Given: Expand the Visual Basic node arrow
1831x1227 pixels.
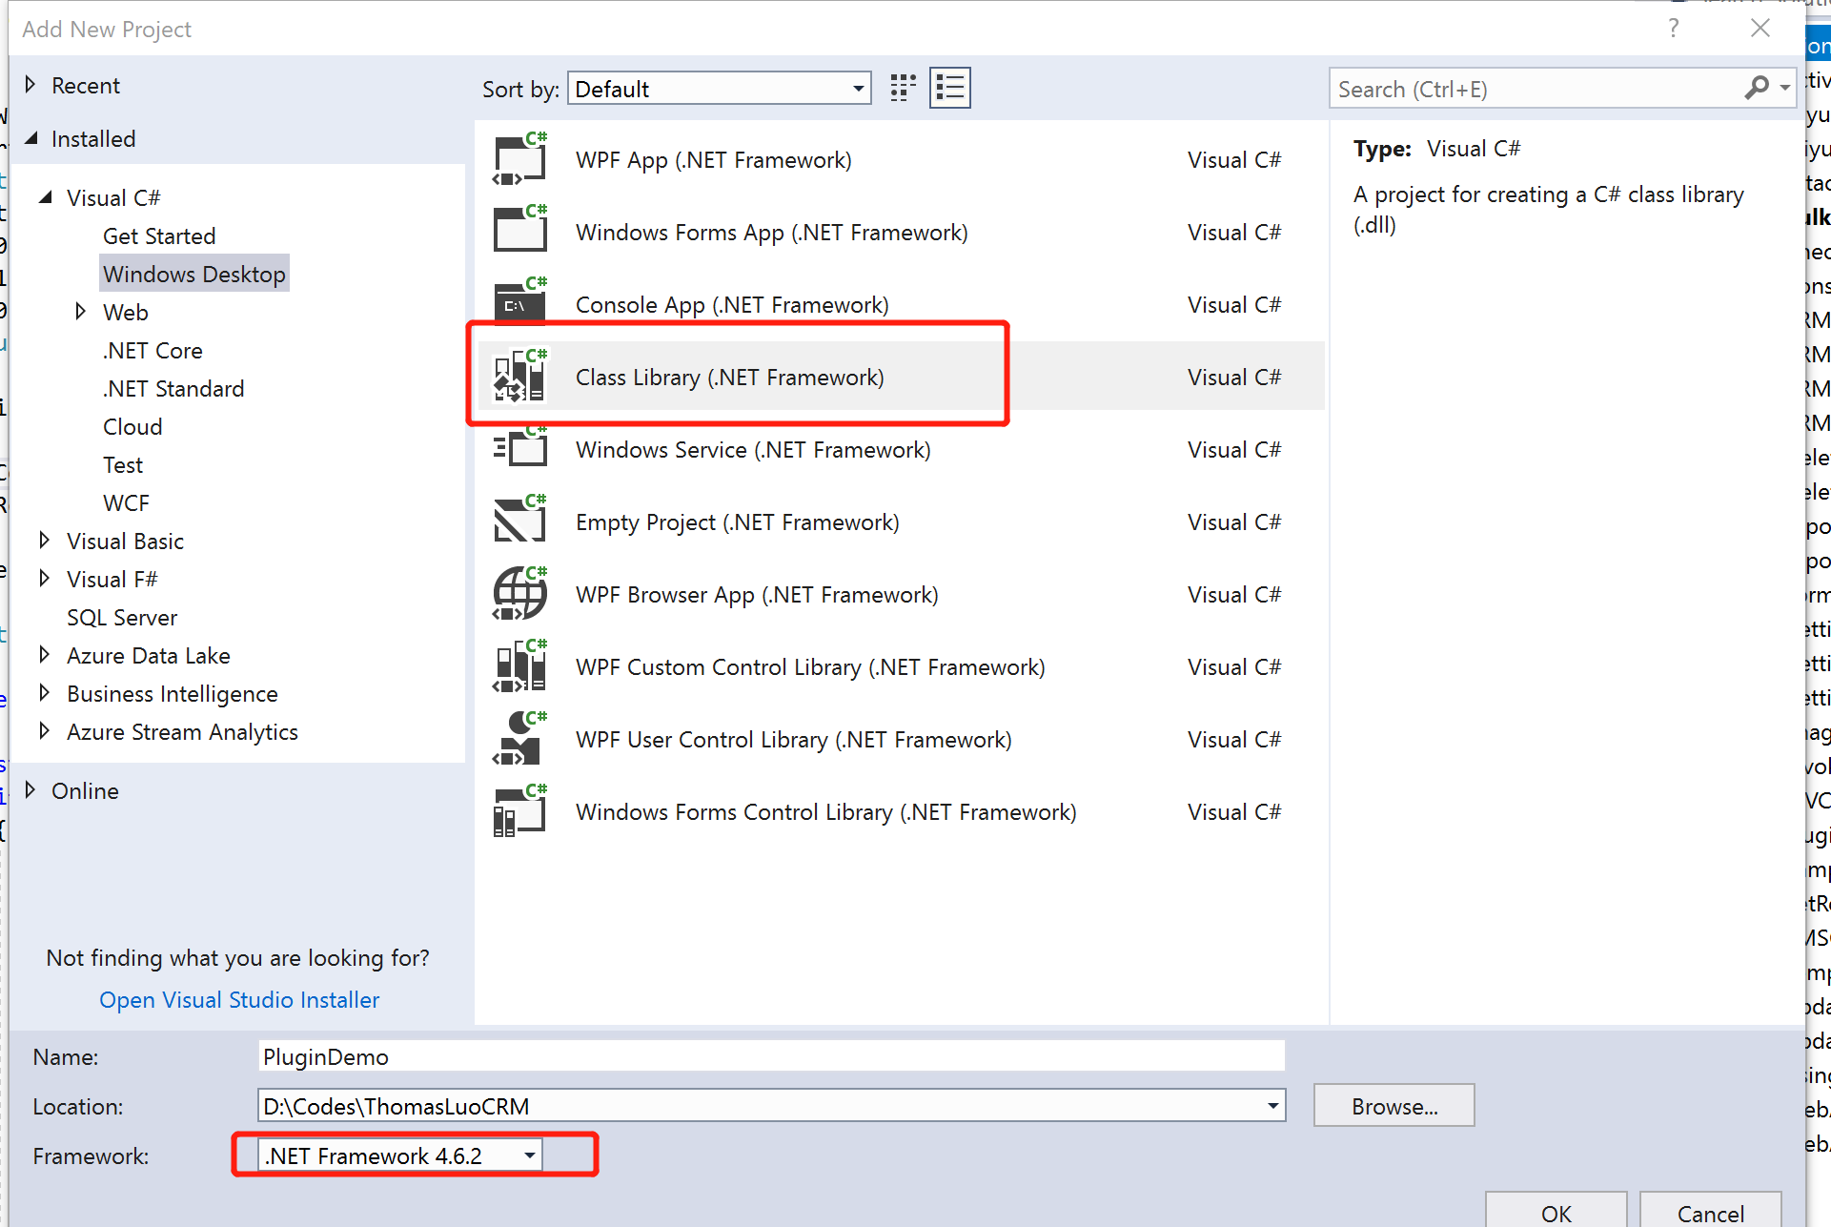Looking at the screenshot, I should point(44,540).
